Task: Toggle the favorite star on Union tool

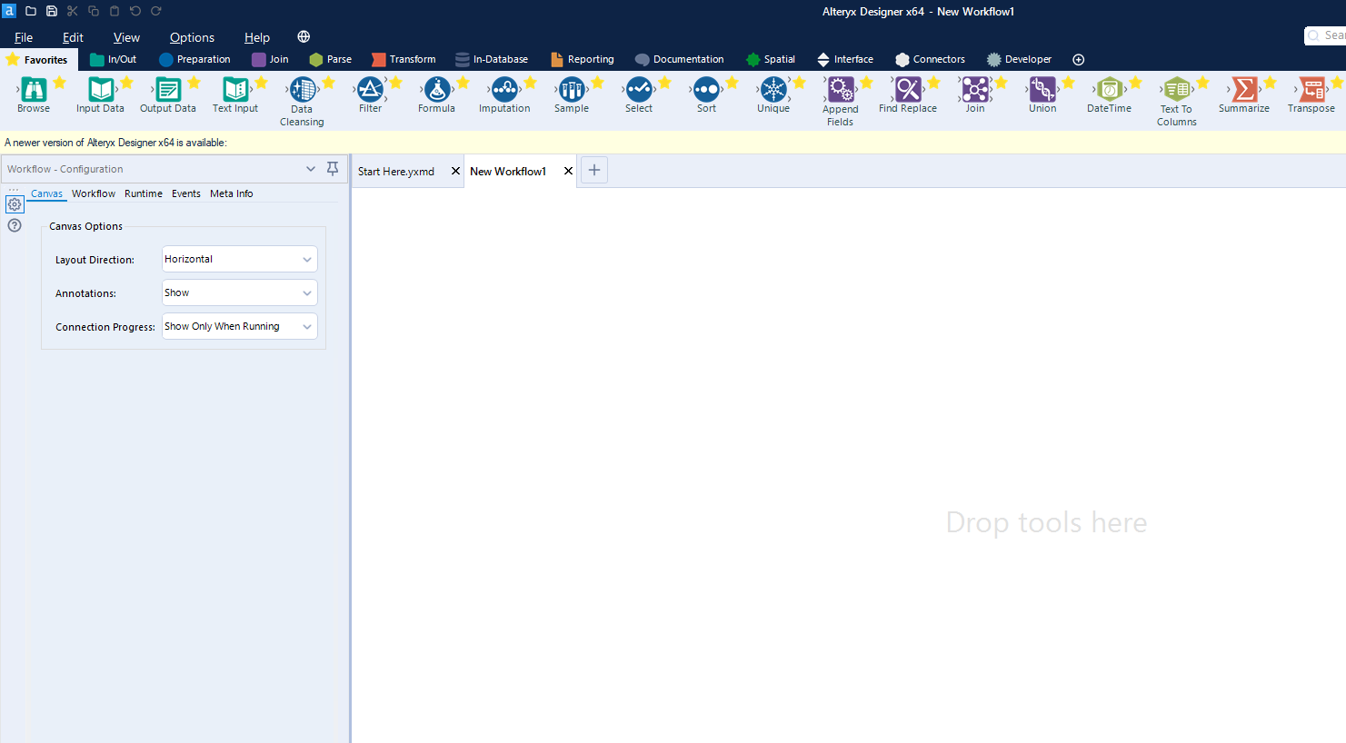Action: pos(1066,81)
